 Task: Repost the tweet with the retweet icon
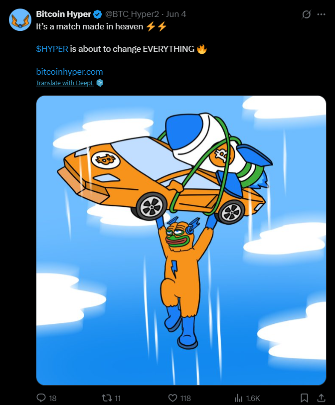(x=106, y=398)
